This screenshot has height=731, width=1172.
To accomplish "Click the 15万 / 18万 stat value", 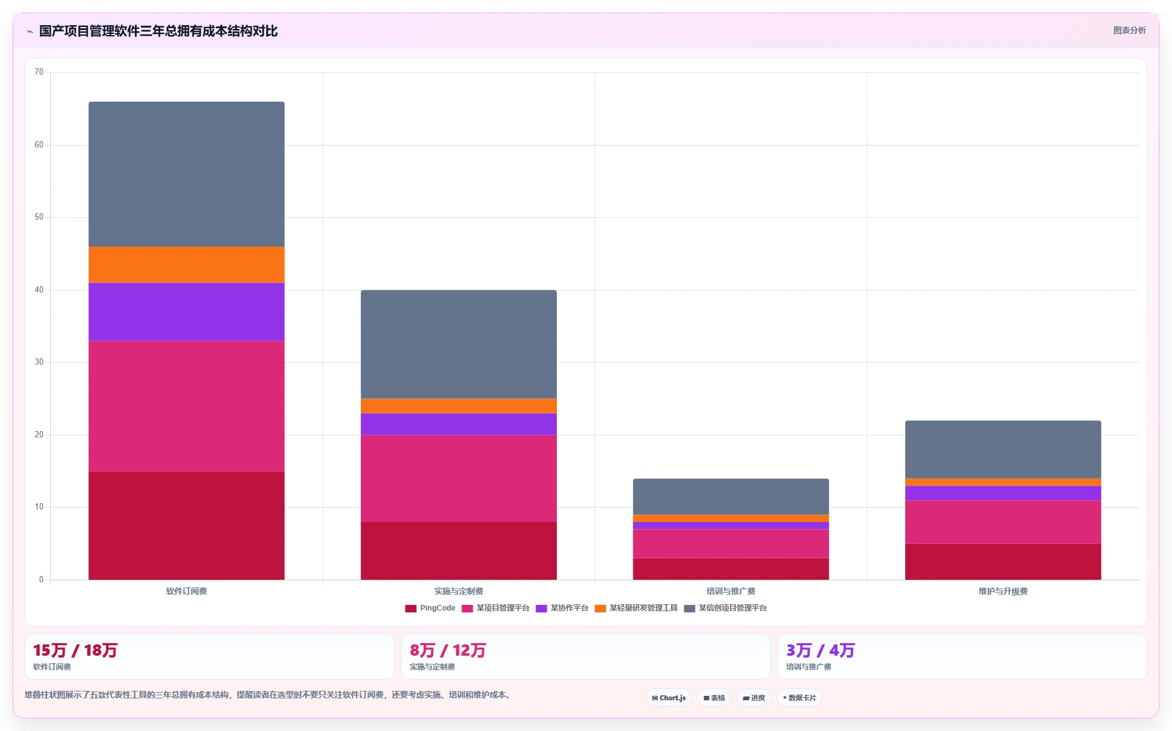I will [75, 651].
